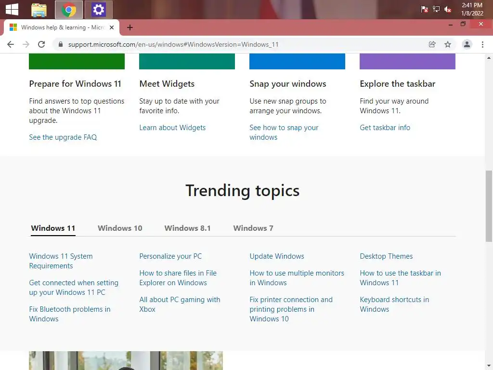
Task: Click the address bar URL
Action: [173, 44]
